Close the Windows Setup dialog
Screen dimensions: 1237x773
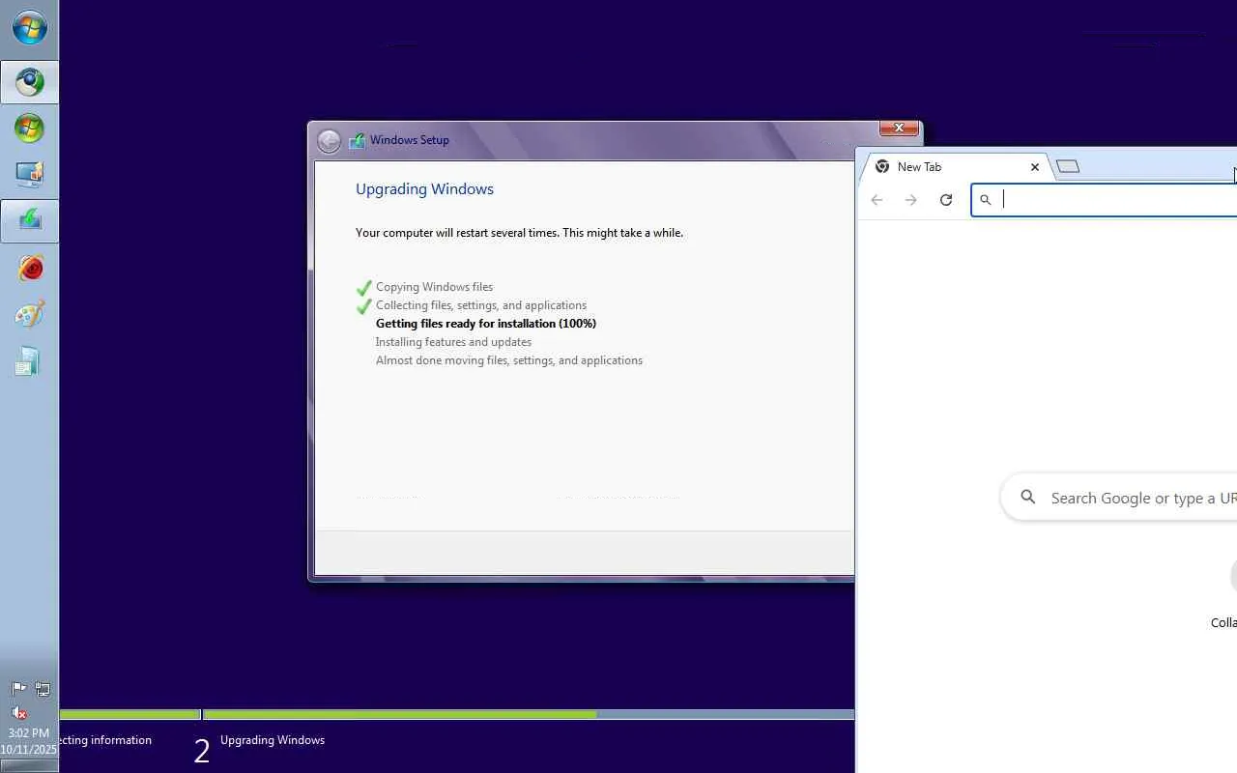(899, 129)
